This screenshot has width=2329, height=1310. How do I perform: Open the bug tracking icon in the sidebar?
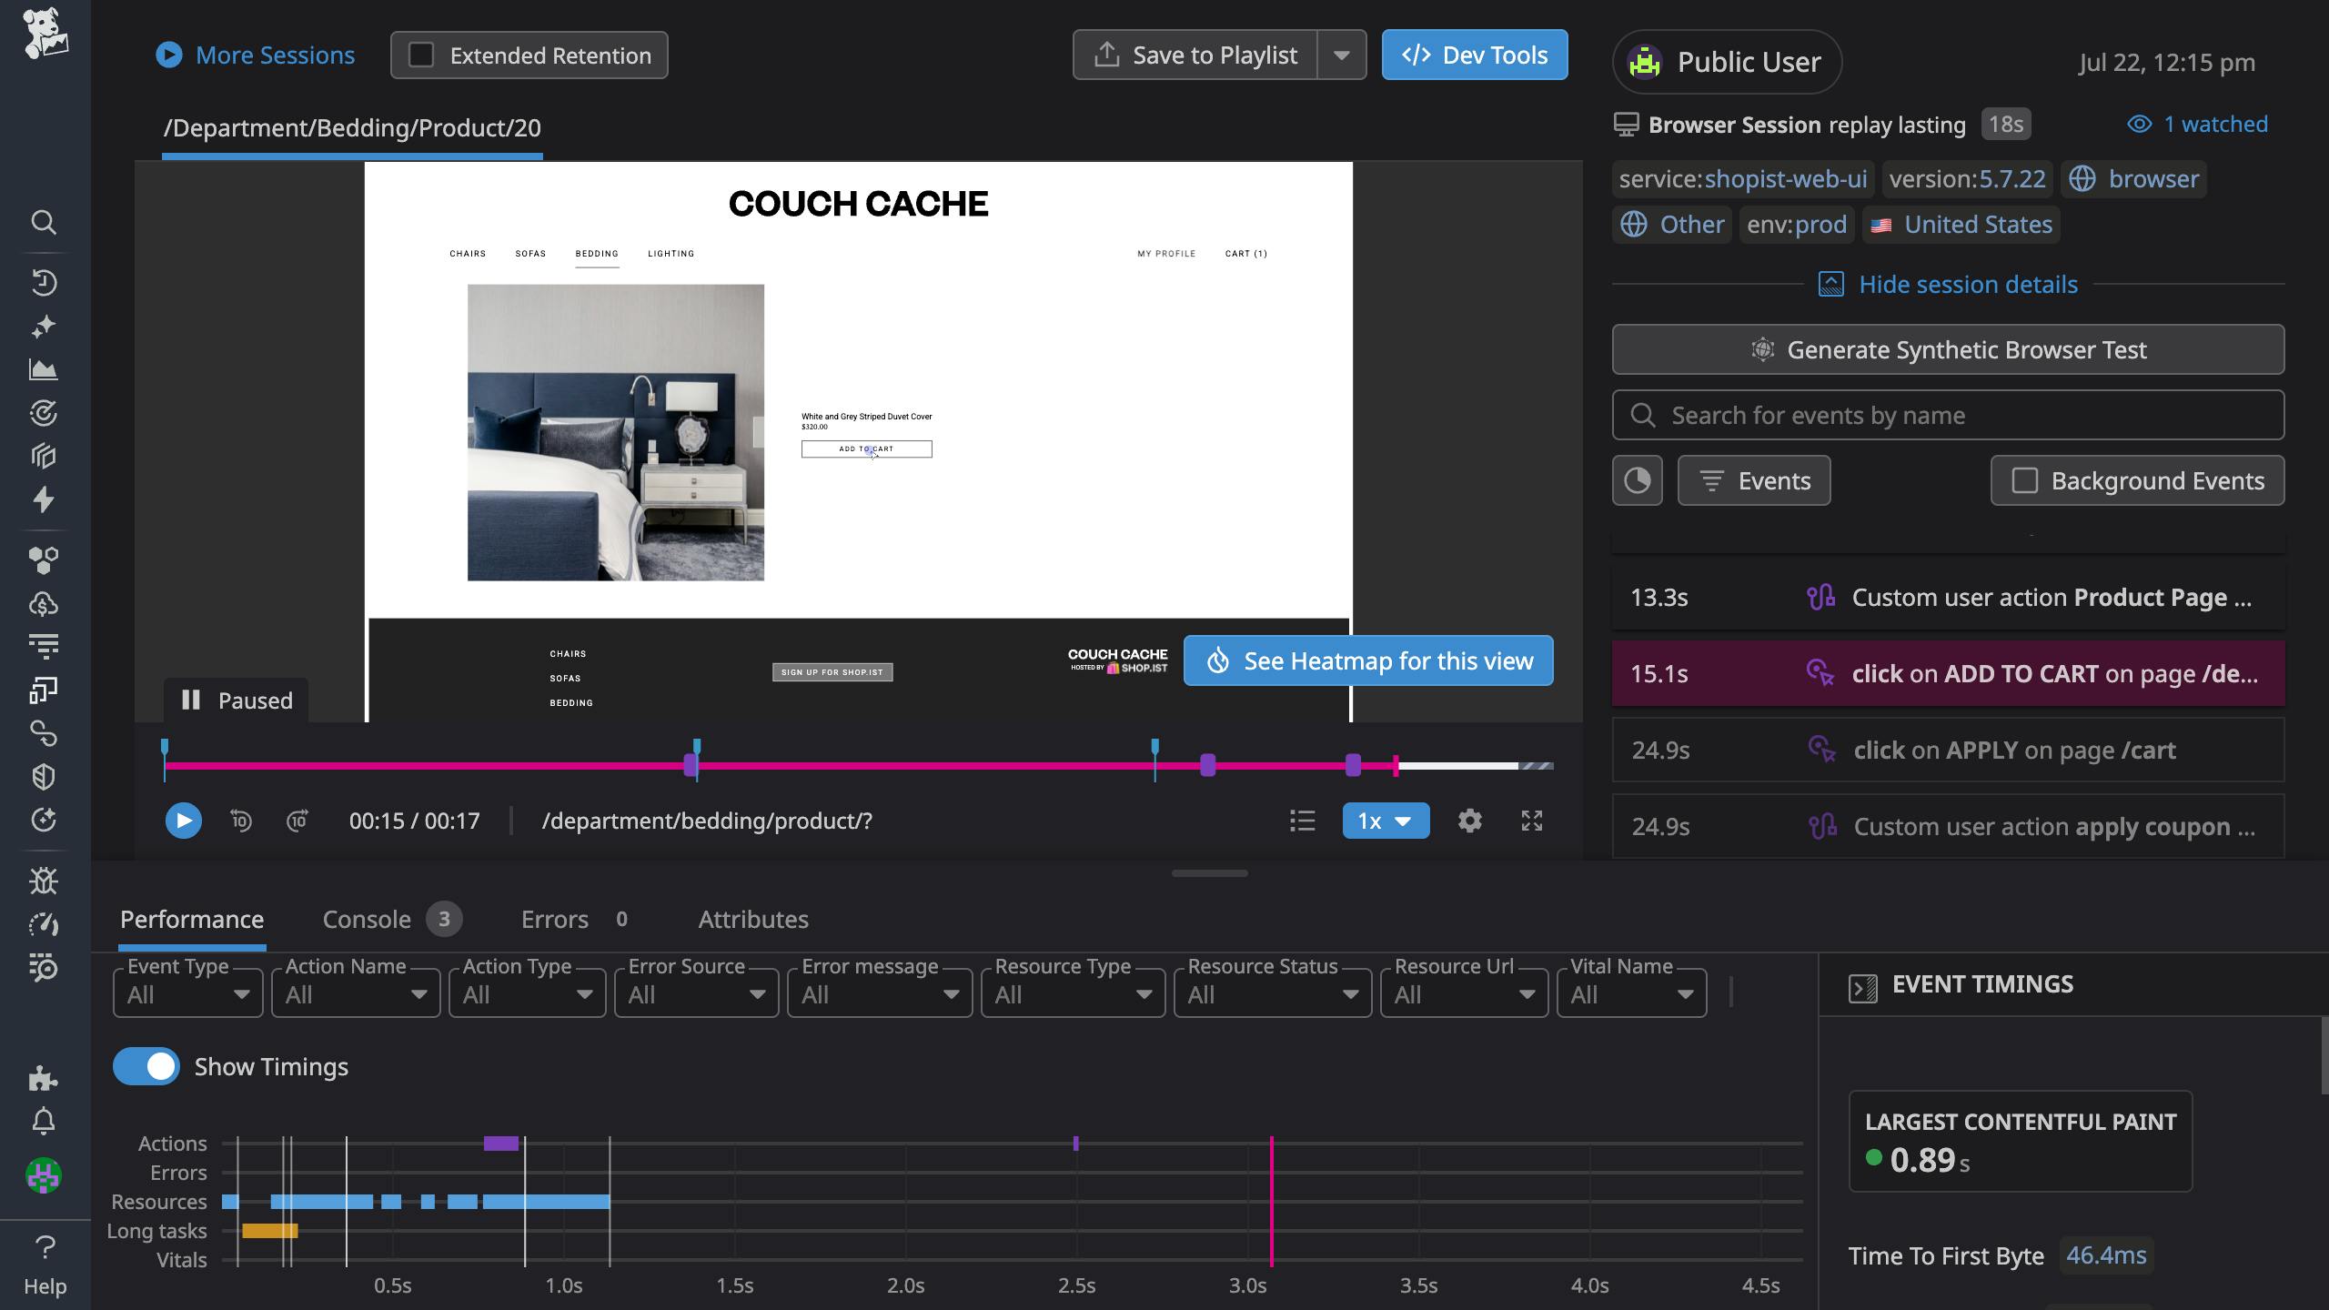(43, 881)
